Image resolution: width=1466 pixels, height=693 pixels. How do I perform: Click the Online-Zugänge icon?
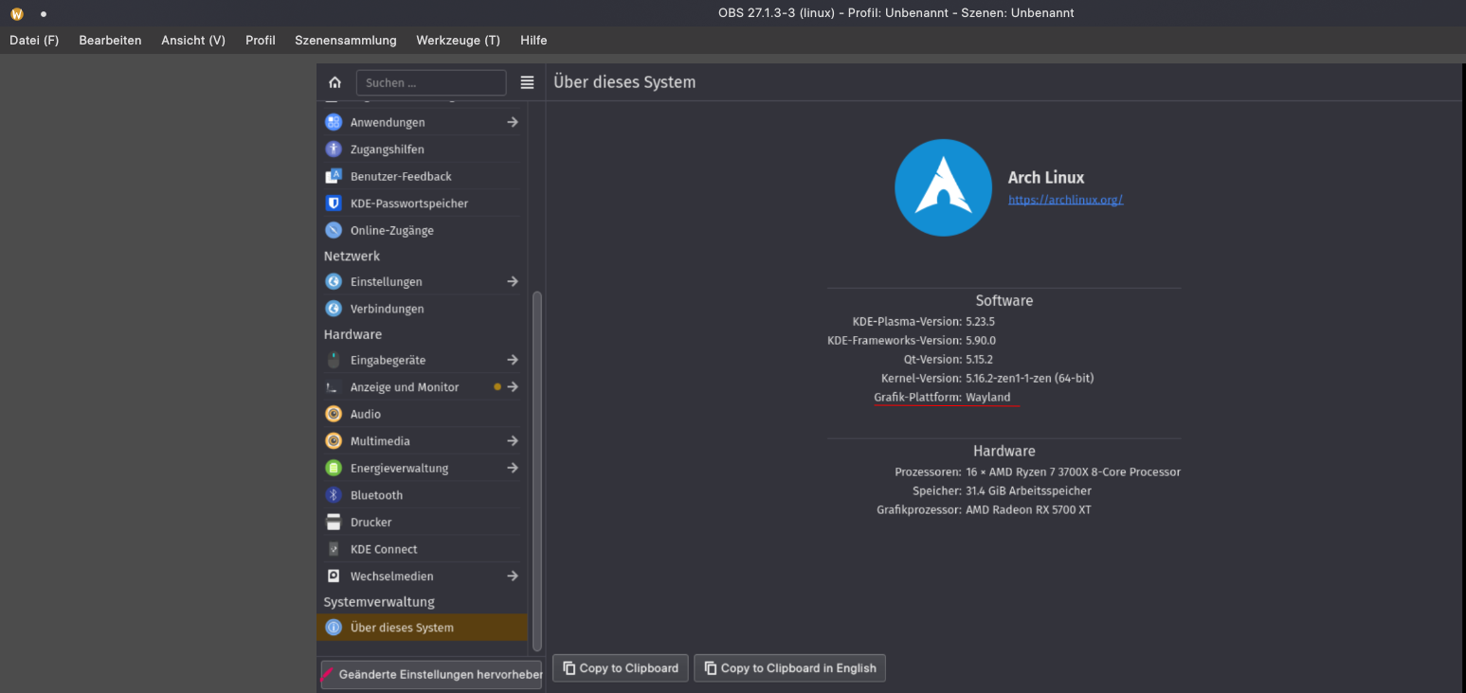point(333,230)
